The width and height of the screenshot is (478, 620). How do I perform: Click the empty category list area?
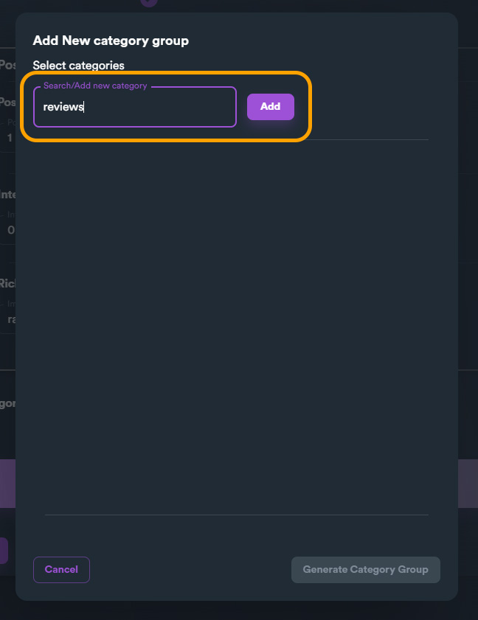coord(236,324)
